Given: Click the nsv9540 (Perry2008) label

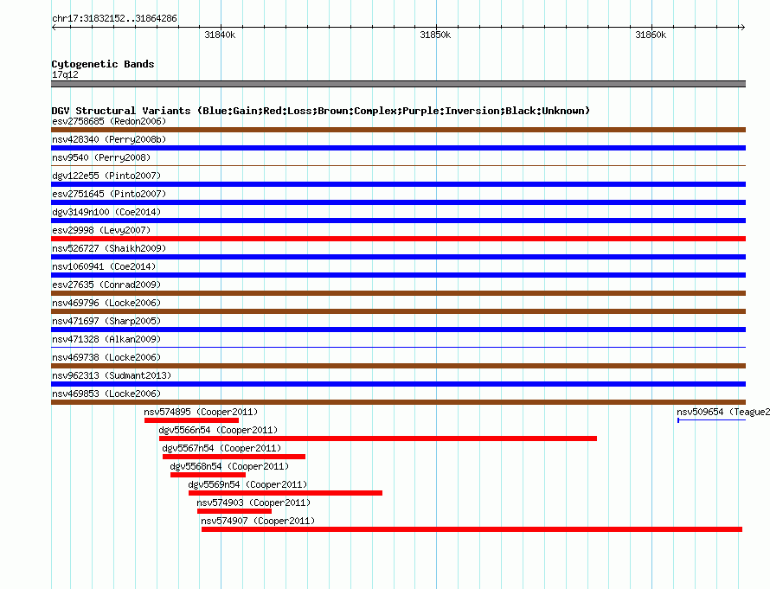Looking at the screenshot, I should 101,157.
